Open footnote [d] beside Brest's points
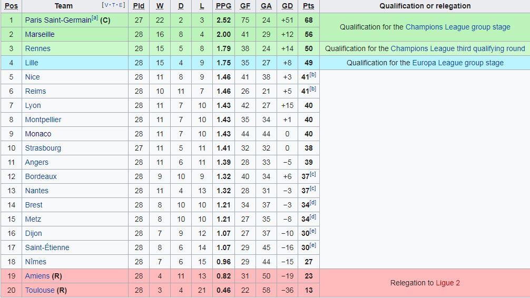Viewport: 530px width, 298px height. click(312, 202)
